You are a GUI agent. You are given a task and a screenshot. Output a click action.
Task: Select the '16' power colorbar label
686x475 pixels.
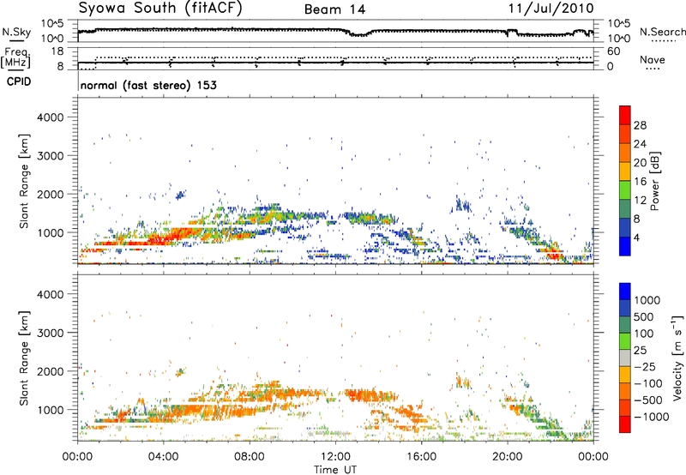[x=640, y=182]
